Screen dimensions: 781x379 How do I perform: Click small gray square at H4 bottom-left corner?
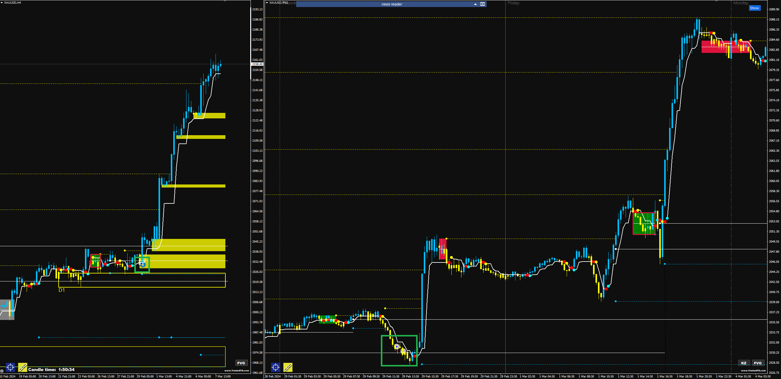click(2, 371)
